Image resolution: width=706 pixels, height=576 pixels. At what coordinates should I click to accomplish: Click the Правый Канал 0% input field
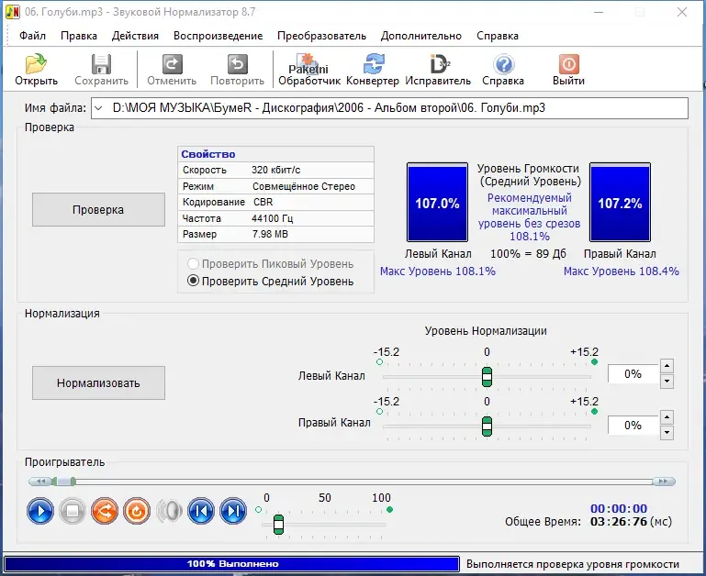click(x=633, y=426)
